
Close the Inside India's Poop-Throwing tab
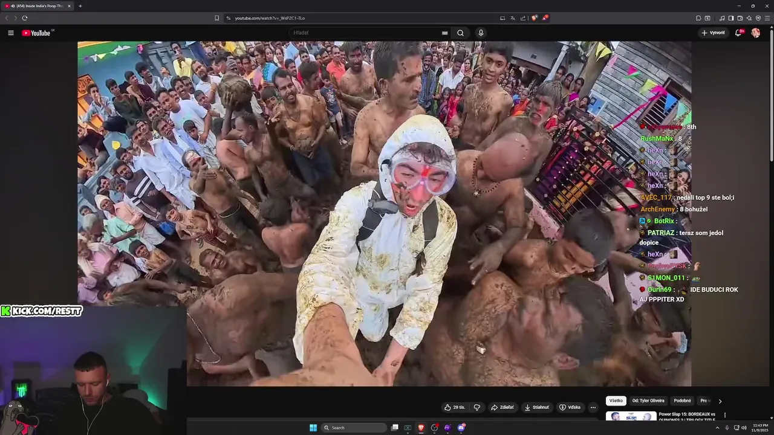[x=69, y=6]
